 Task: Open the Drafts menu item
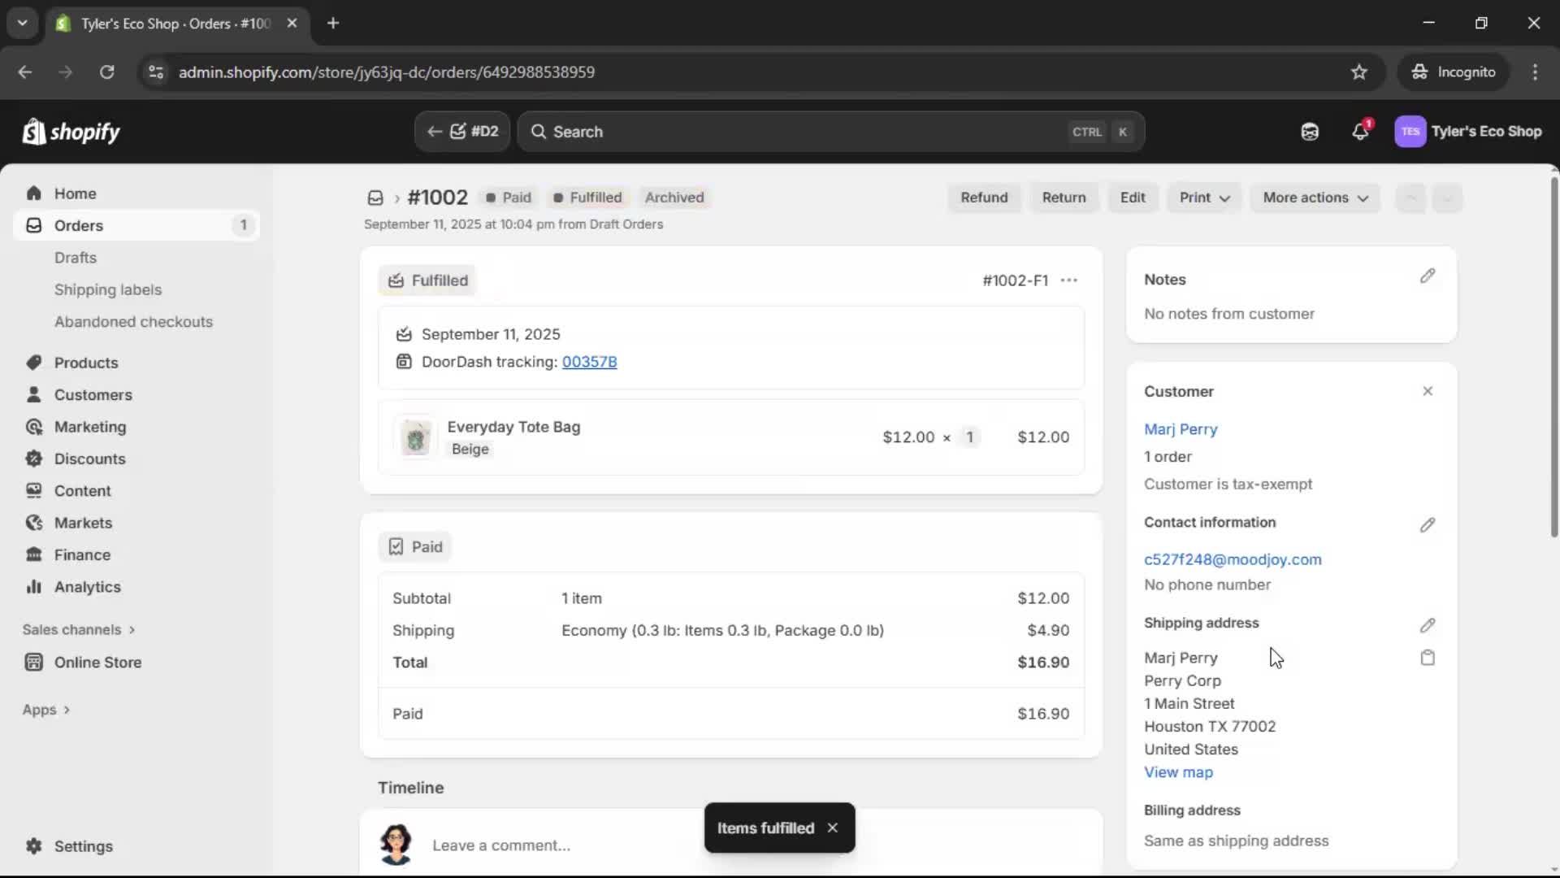(75, 257)
